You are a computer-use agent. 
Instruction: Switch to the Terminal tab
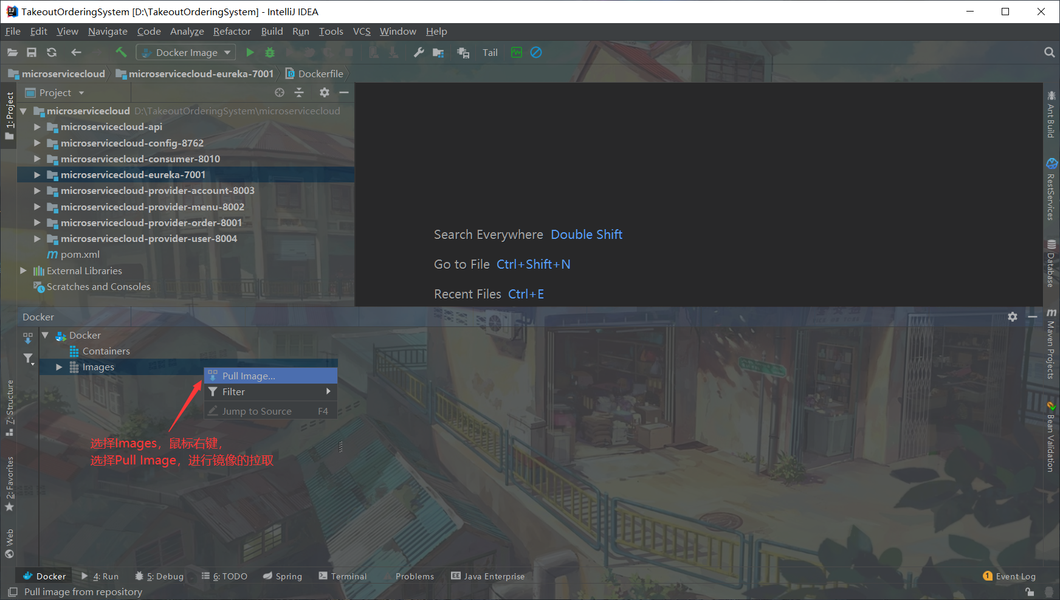[x=348, y=576]
